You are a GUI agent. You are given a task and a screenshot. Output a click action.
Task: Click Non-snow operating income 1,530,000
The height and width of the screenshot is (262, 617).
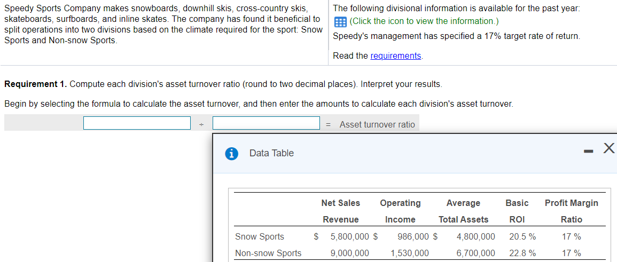click(x=410, y=253)
